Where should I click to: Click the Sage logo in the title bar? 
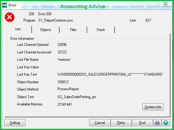click(5, 5)
